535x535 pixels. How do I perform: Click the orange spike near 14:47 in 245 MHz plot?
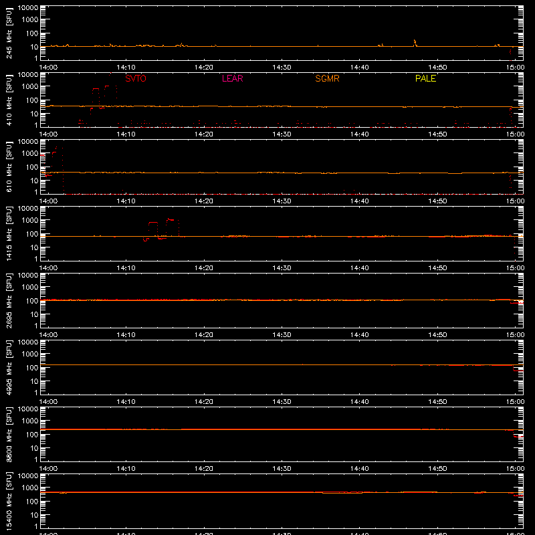pyautogui.click(x=415, y=43)
